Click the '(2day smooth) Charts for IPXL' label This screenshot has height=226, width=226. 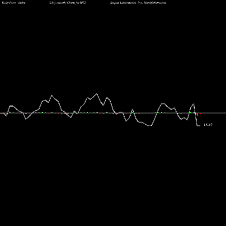coord(67,3)
